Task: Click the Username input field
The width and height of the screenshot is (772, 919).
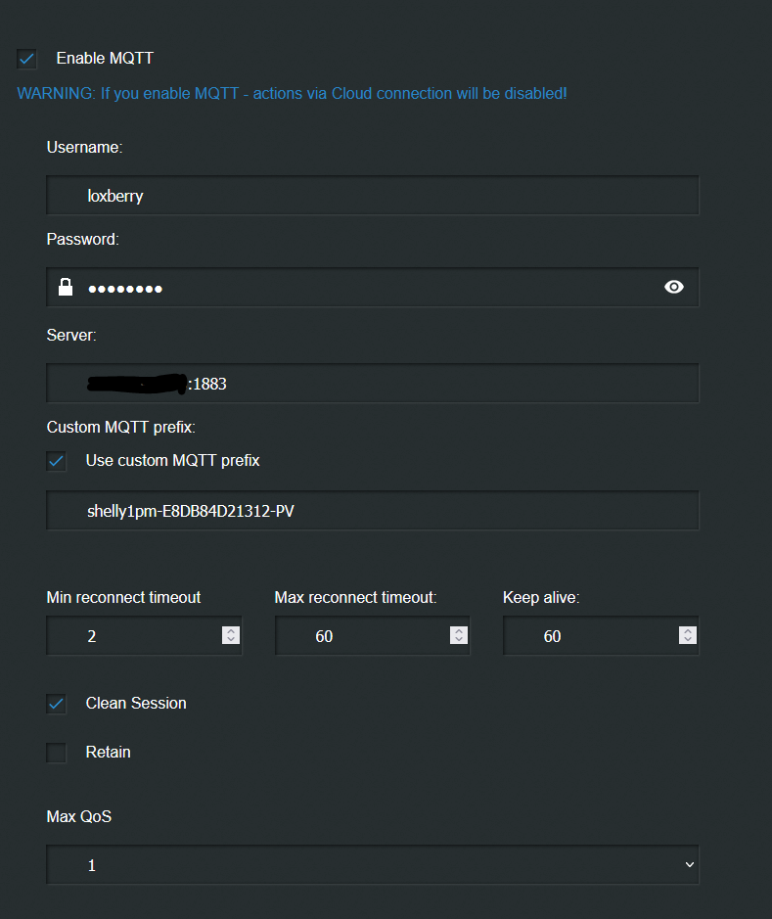Action: tap(372, 196)
